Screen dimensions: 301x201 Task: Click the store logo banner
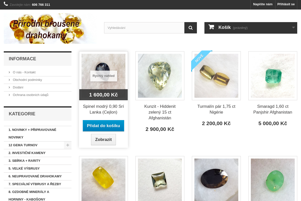50,28
